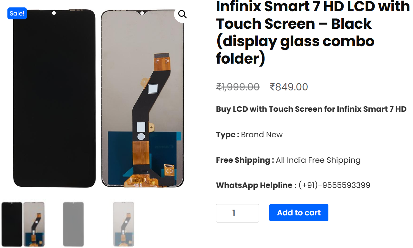
Task: Click Add to cart
Action: (298, 212)
